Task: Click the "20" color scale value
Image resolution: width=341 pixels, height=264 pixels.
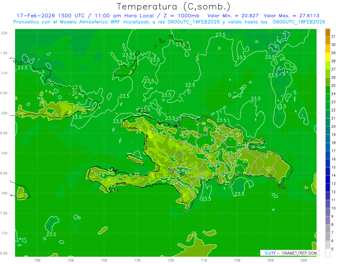Action: [x=334, y=126]
